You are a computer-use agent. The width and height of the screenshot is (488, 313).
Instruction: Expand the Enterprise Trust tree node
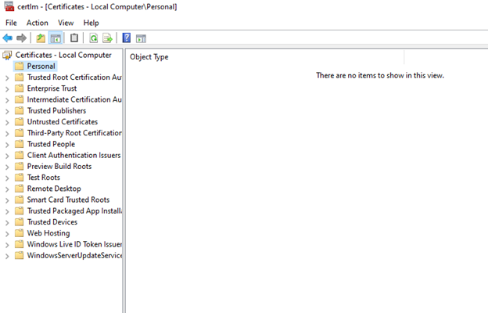7,88
